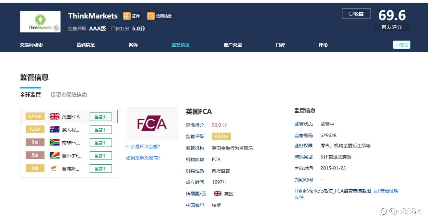The width and height of the screenshot is (428, 224).
Task: Click the 1997年 founding year value
Action: click(219, 182)
